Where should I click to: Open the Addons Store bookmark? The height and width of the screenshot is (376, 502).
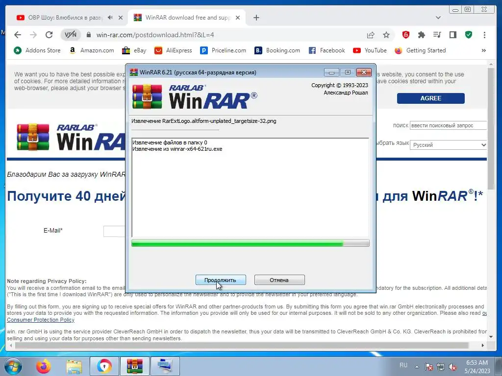(x=37, y=50)
